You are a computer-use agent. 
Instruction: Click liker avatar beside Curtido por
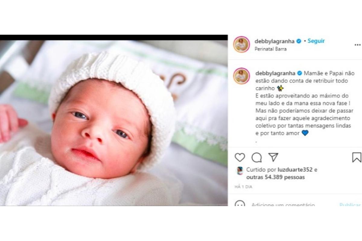click(239, 171)
